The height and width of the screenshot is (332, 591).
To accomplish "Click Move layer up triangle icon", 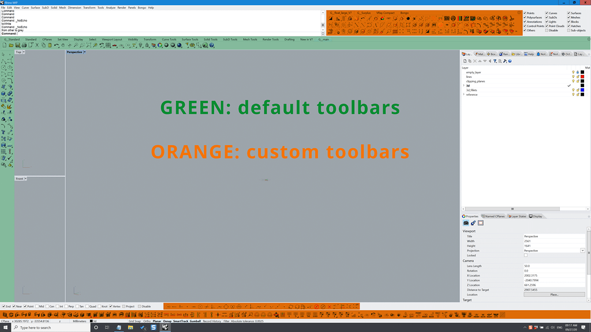I will pyautogui.click(x=480, y=61).
